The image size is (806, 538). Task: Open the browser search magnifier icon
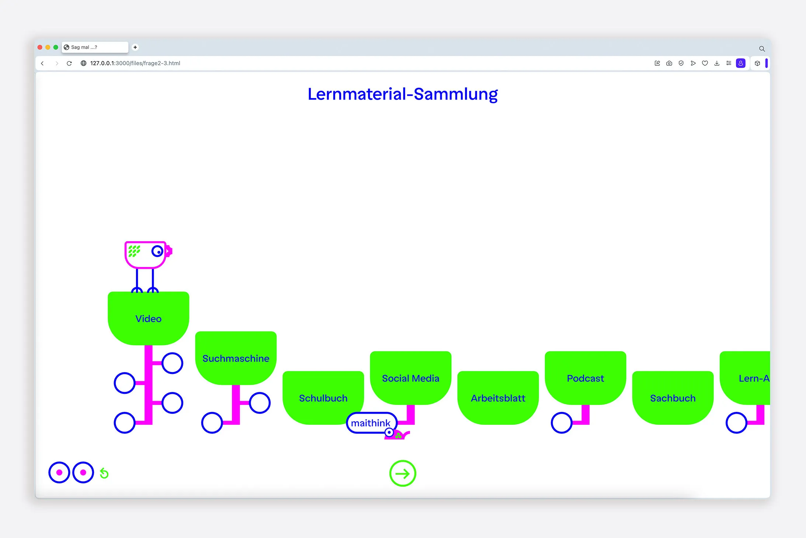click(762, 49)
